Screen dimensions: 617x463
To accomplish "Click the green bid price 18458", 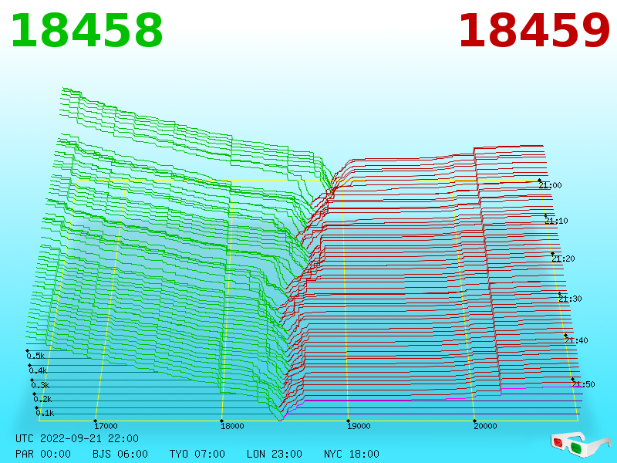I will pyautogui.click(x=86, y=31).
